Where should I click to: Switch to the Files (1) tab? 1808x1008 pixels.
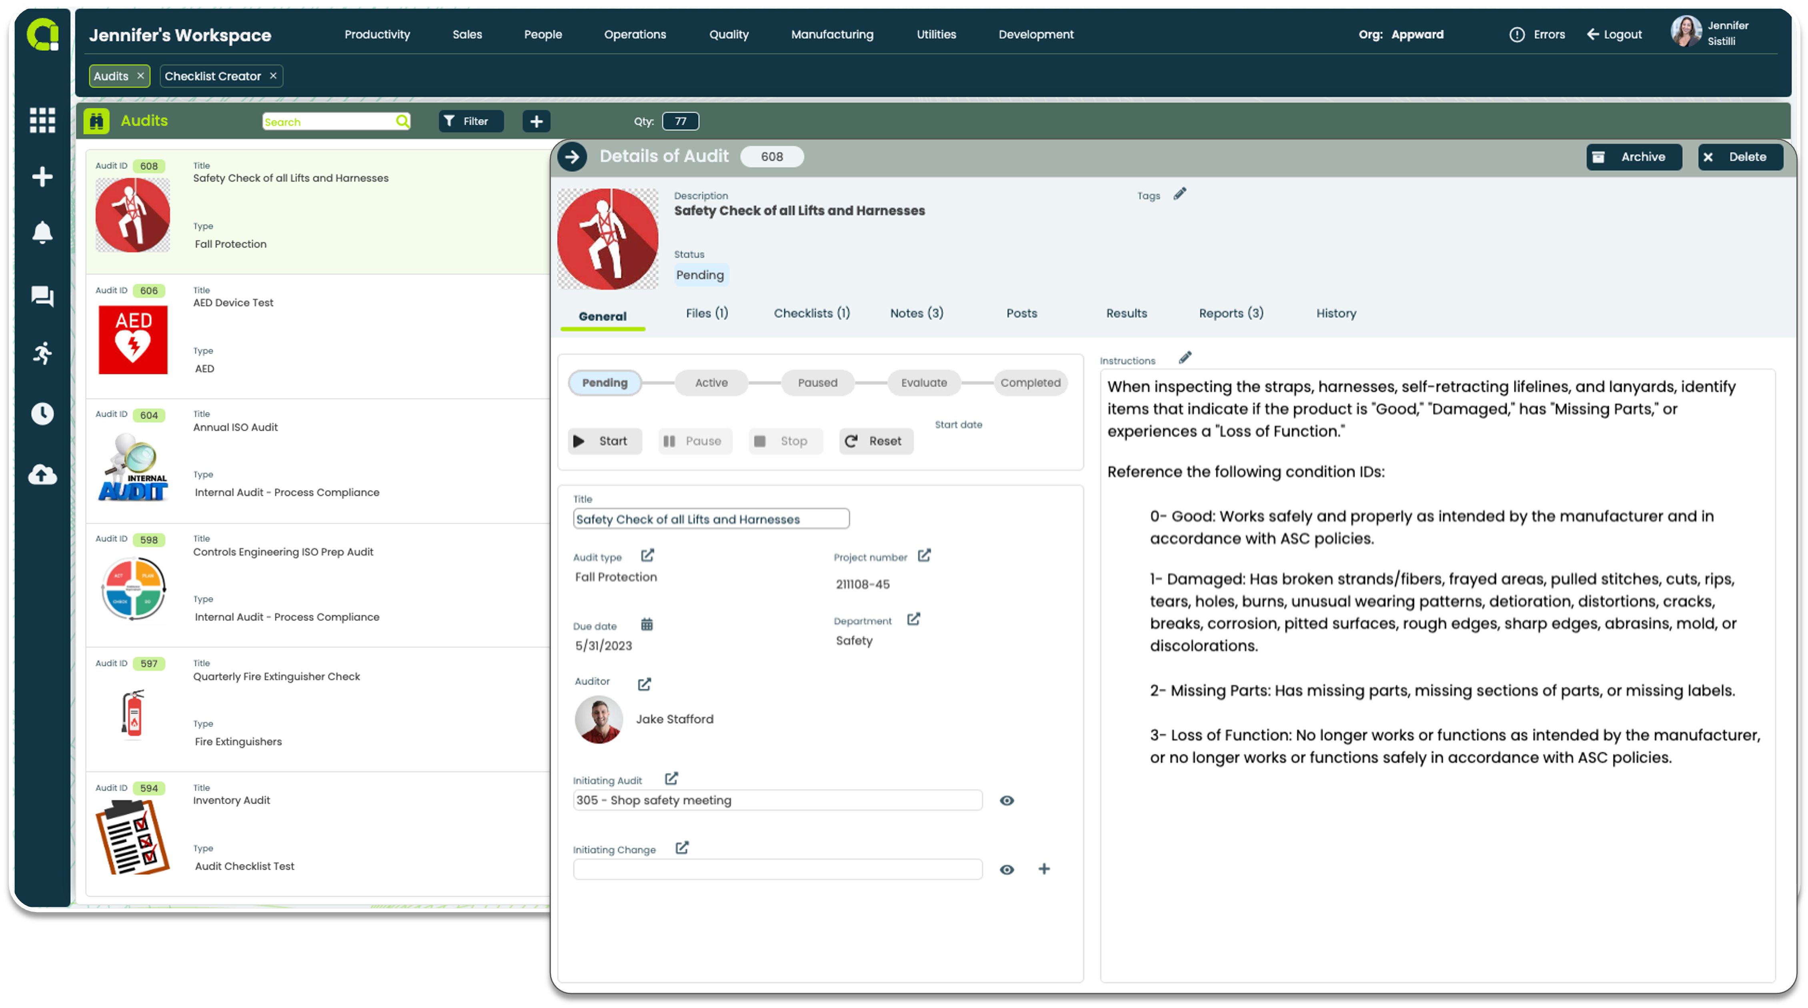click(707, 313)
